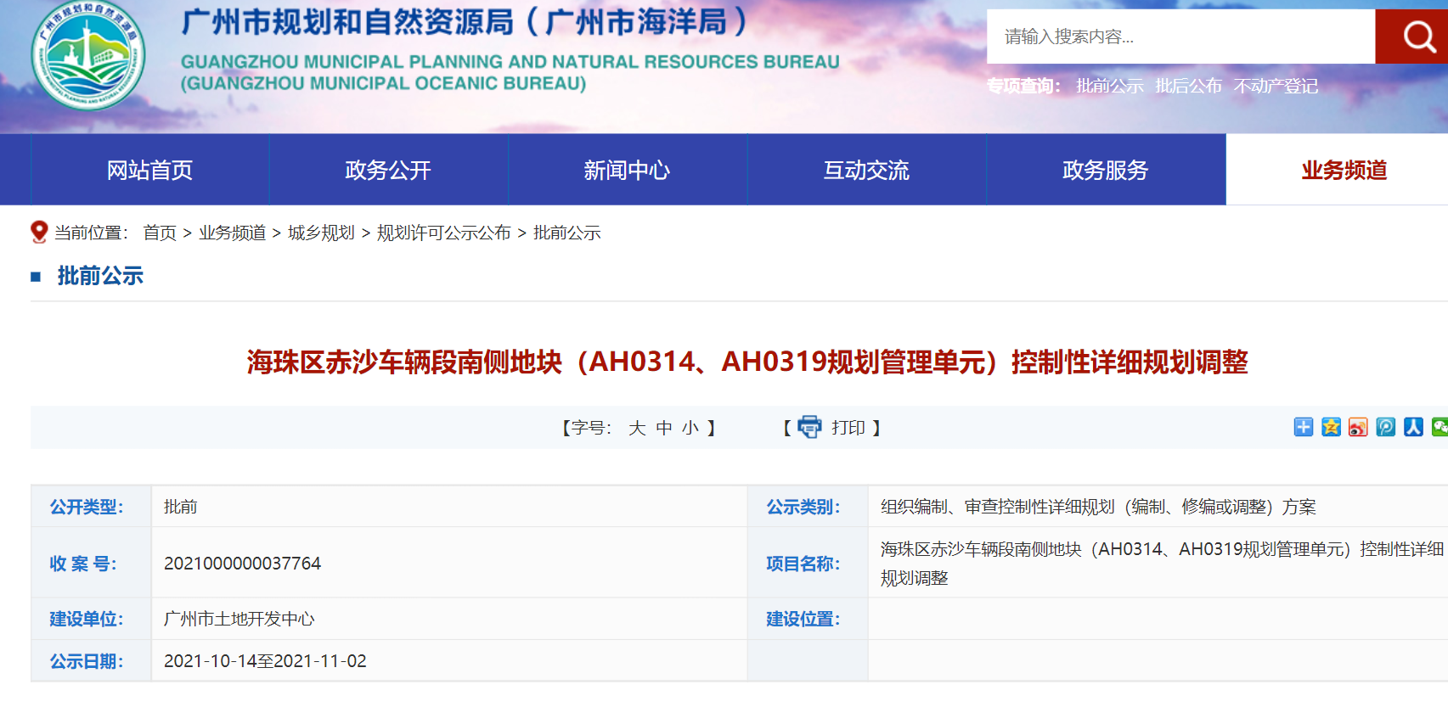Click 不动产登记 quick query link
This screenshot has width=1448, height=707.
click(x=1276, y=86)
